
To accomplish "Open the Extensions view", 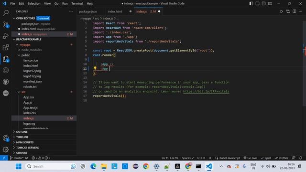I will pos(6,47).
